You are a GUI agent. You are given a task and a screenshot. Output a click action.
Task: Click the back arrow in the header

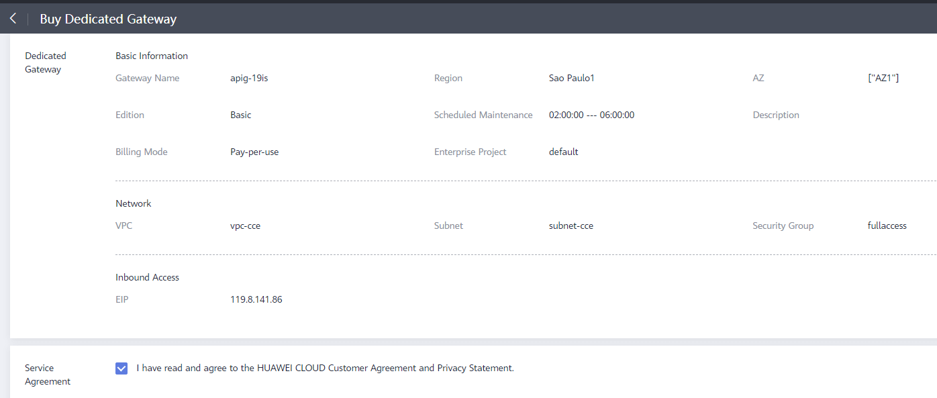coord(13,19)
